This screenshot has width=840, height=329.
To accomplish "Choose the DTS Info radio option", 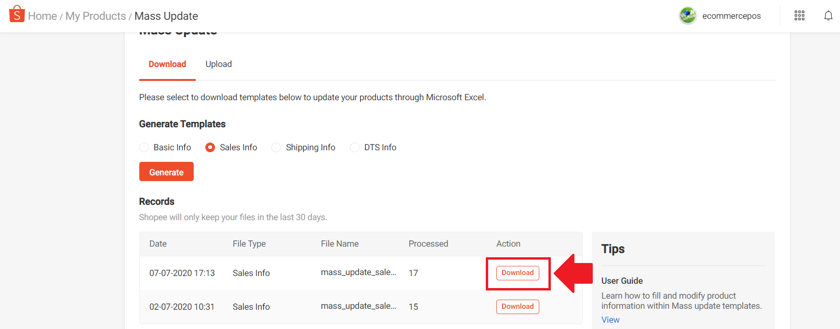I will point(355,147).
